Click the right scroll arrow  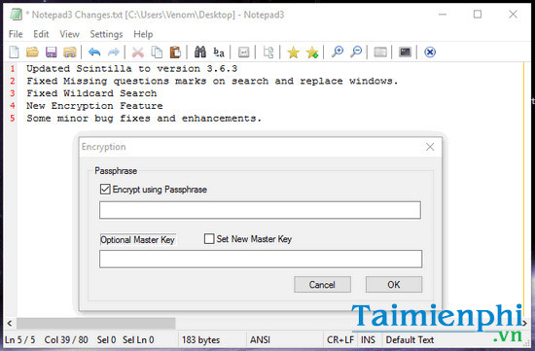point(524,323)
